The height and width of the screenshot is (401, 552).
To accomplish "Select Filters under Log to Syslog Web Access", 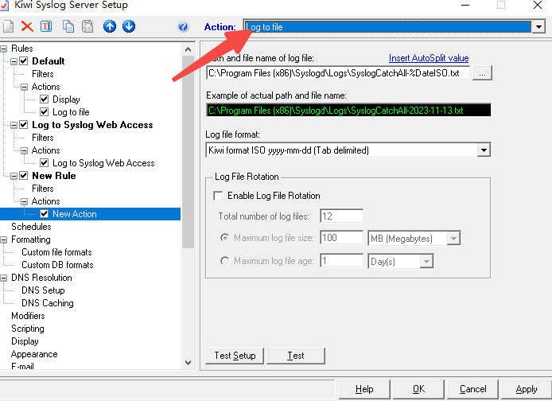I will 43,138.
